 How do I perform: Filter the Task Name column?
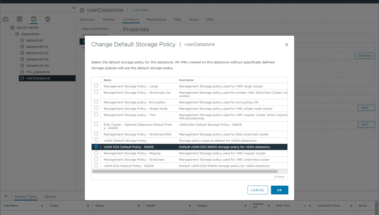42,206
